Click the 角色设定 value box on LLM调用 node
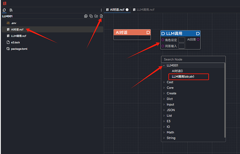This screenshot has height=154, width=240. (x=181, y=40)
